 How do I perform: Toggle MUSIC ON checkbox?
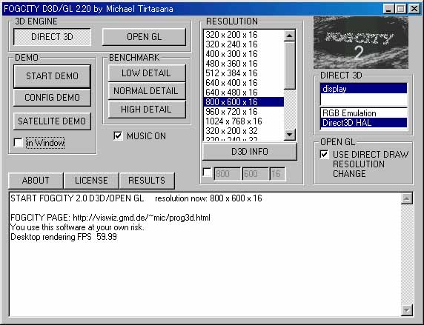(118, 135)
